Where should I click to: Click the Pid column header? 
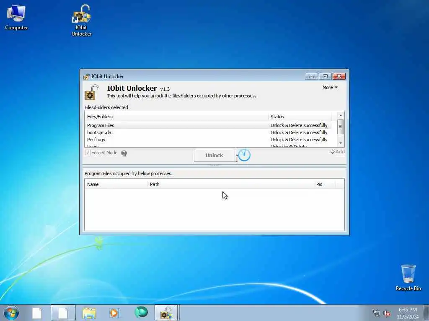click(x=324, y=184)
